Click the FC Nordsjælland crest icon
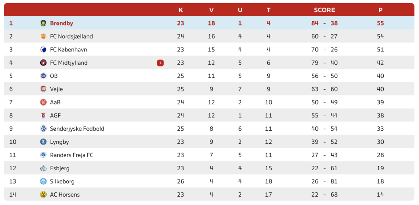Image resolution: width=419 pixels, height=205 pixels. click(x=43, y=36)
